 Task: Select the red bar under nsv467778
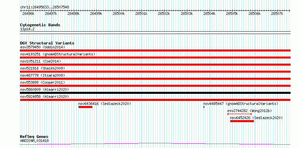pyautogui.click(x=155, y=79)
